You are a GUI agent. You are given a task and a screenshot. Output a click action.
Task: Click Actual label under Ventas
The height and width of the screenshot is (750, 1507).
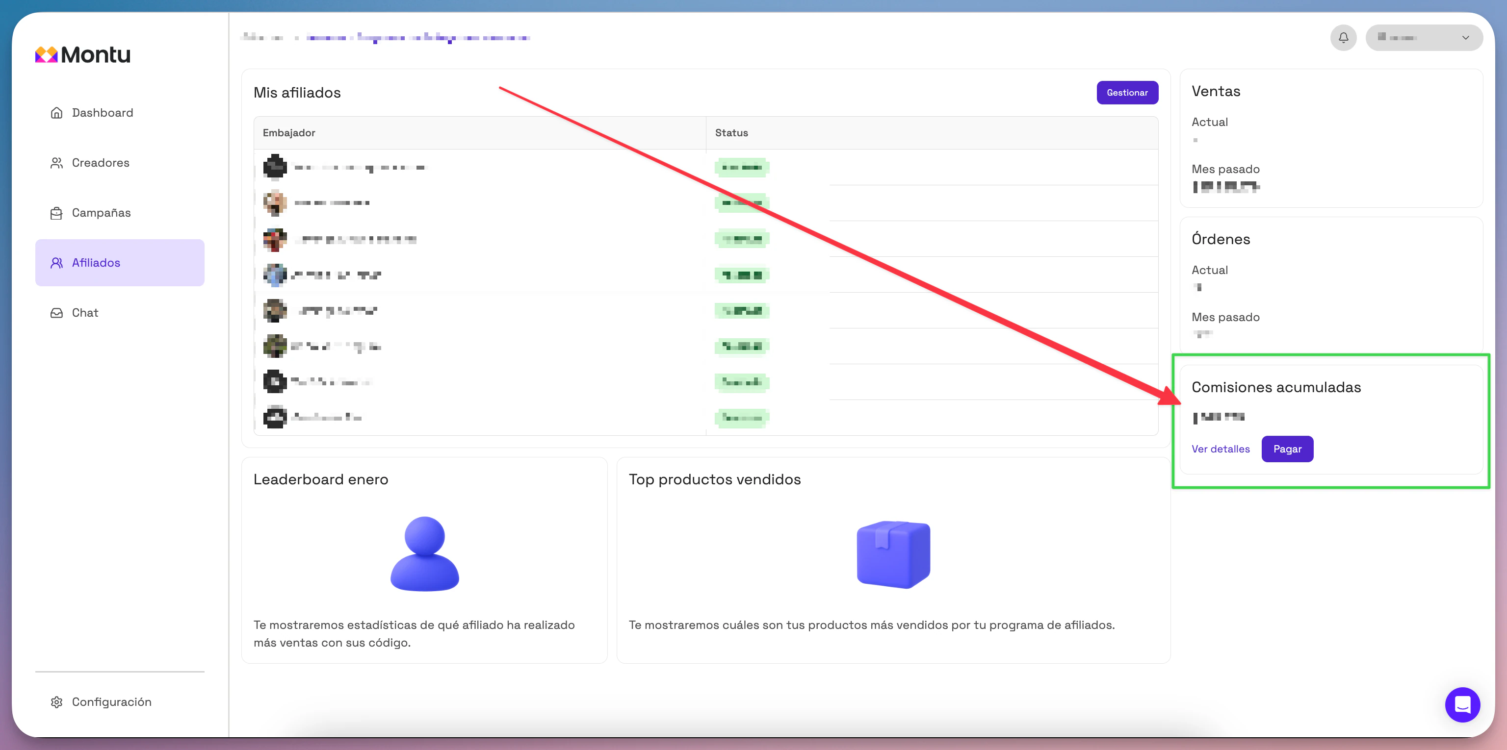coord(1210,122)
